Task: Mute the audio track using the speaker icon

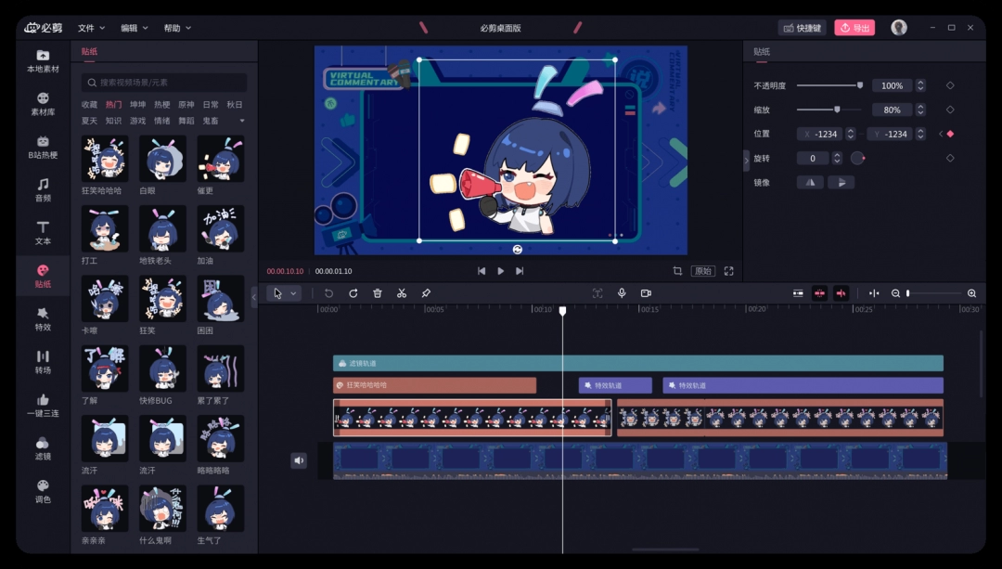Action: (x=299, y=460)
